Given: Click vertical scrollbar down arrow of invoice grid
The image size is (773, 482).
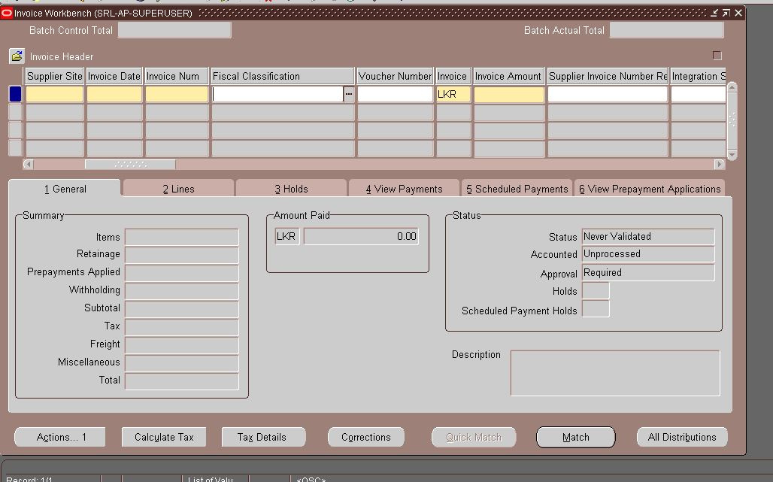Looking at the screenshot, I should [732, 155].
